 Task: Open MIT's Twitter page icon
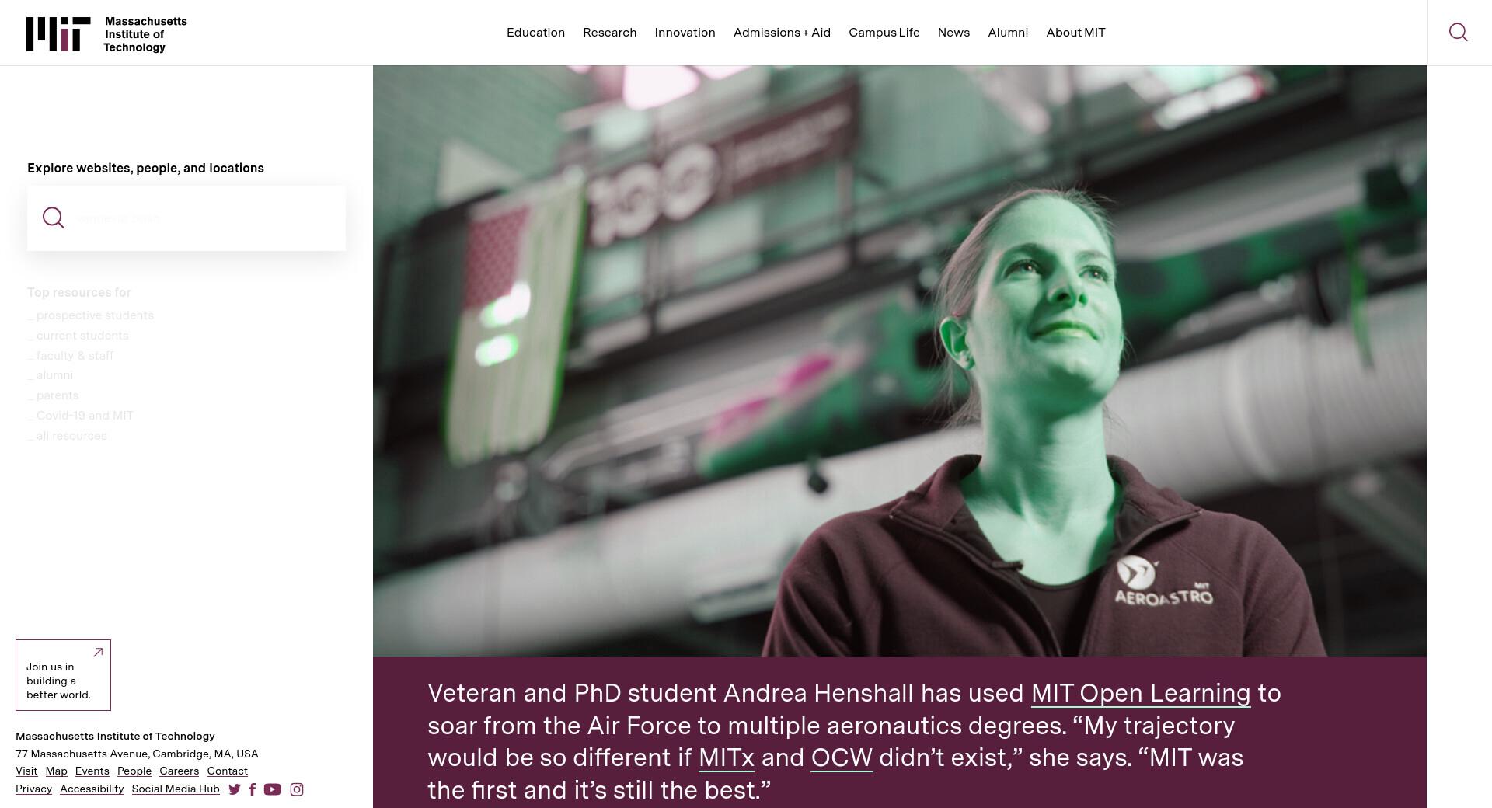[x=235, y=789]
